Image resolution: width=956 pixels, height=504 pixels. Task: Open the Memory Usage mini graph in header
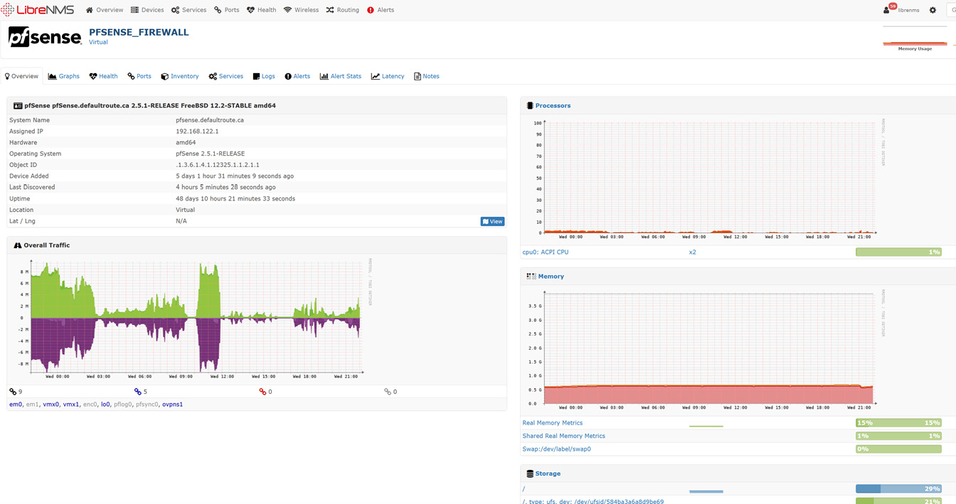[915, 38]
